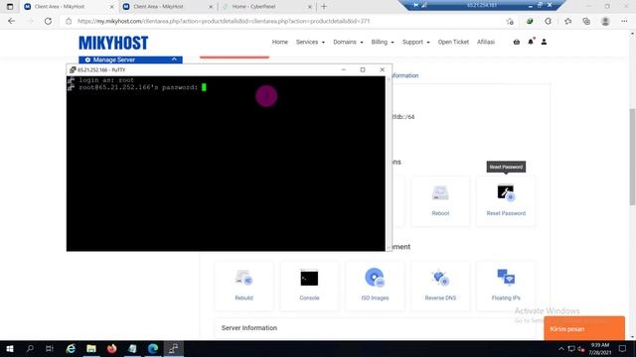Open the Floating IPs tool
Screen dimensions: 636x357
tap(506, 286)
